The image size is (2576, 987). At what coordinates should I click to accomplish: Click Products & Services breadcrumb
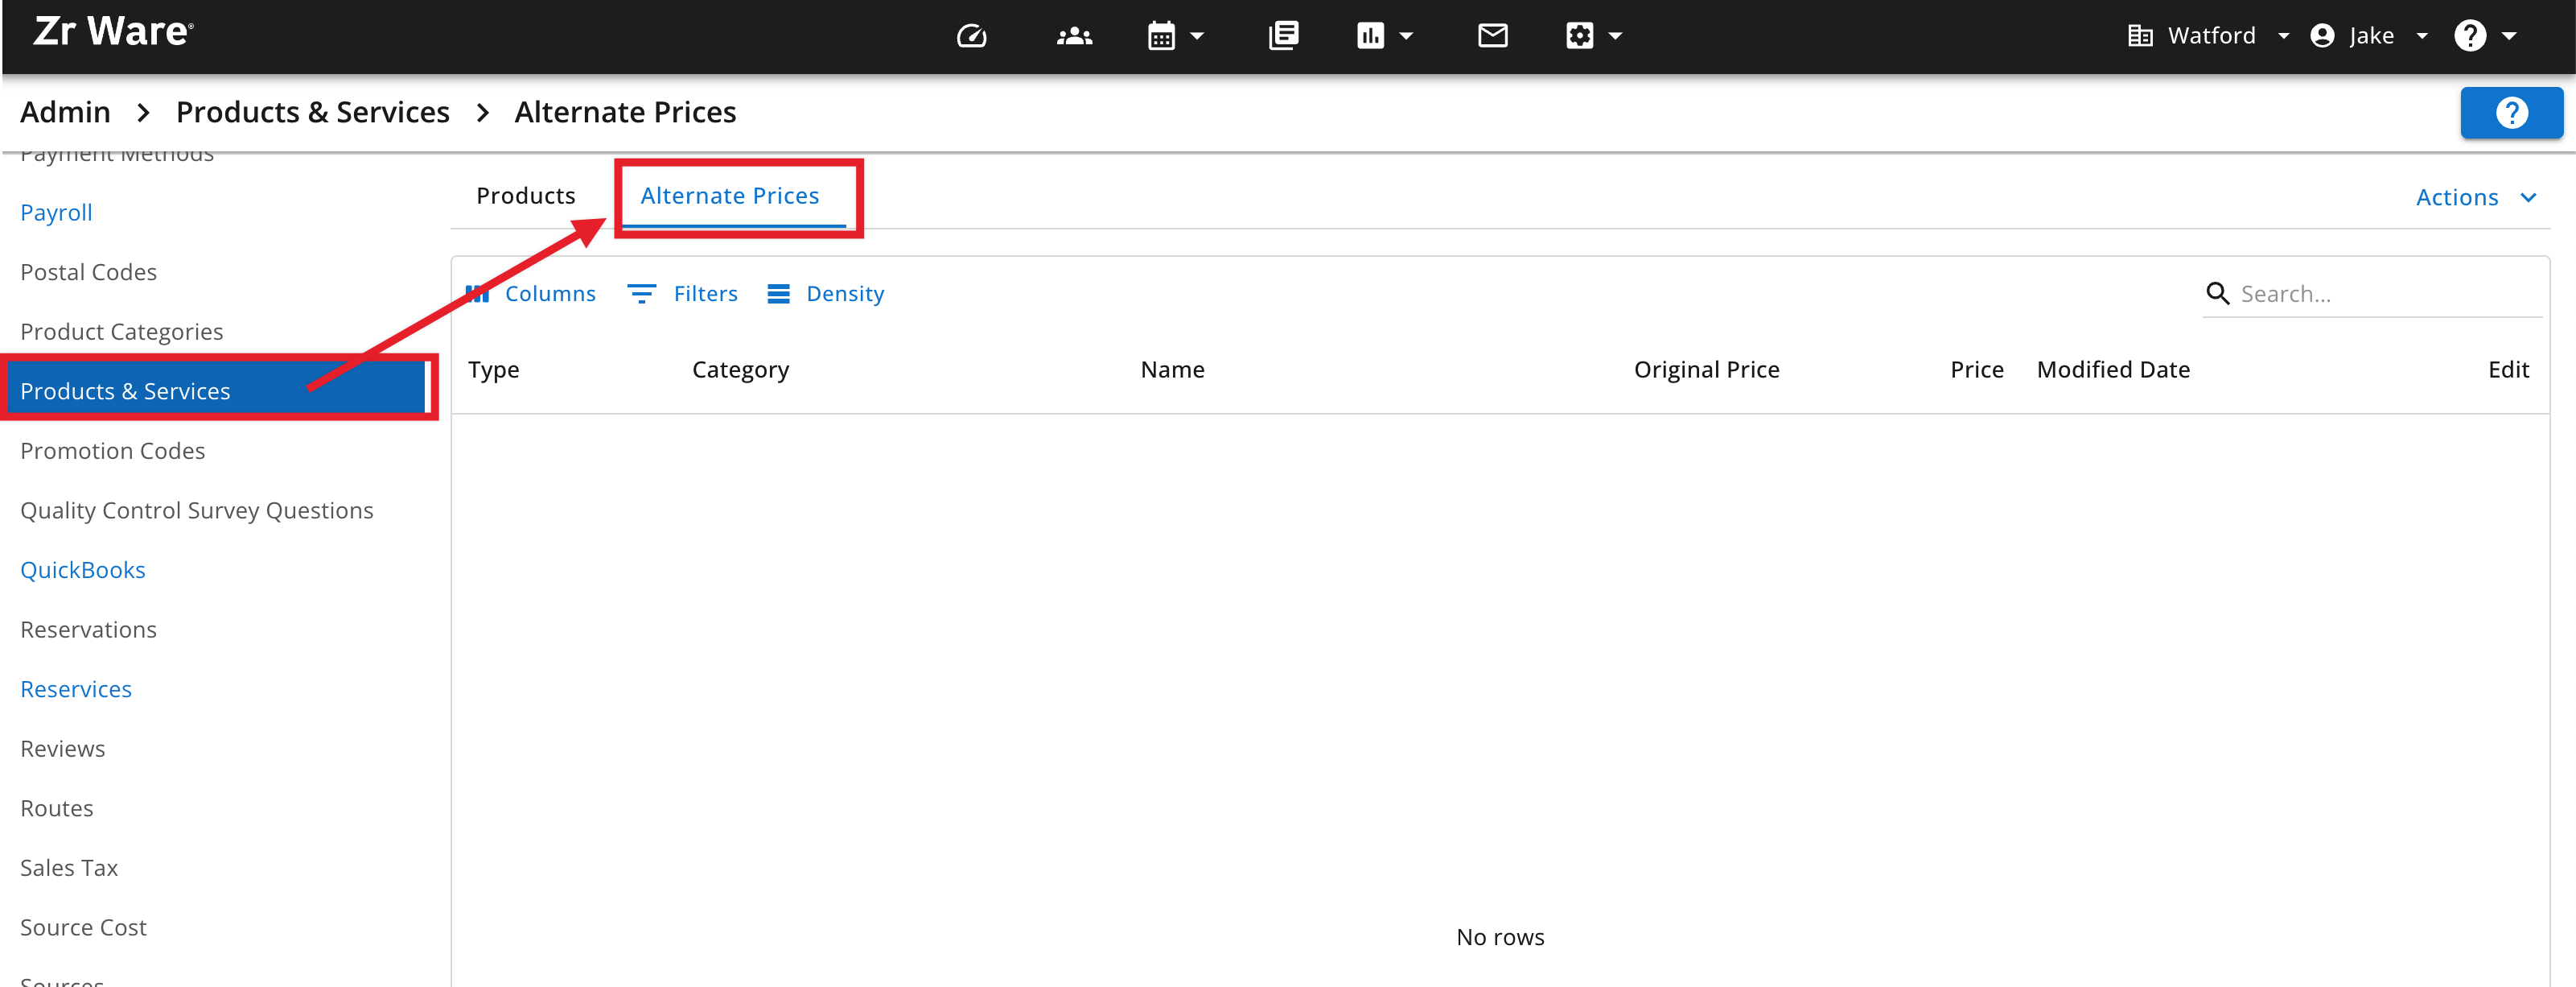coord(312,112)
